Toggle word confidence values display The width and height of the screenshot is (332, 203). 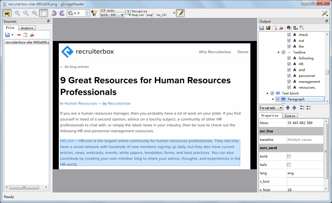pyautogui.click(x=296, y=28)
